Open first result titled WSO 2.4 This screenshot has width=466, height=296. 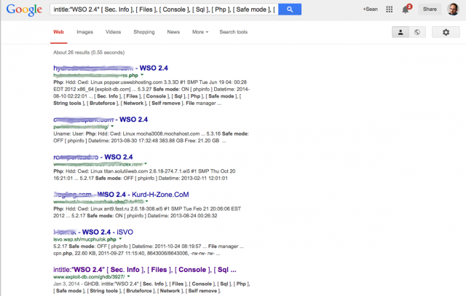[111, 68]
